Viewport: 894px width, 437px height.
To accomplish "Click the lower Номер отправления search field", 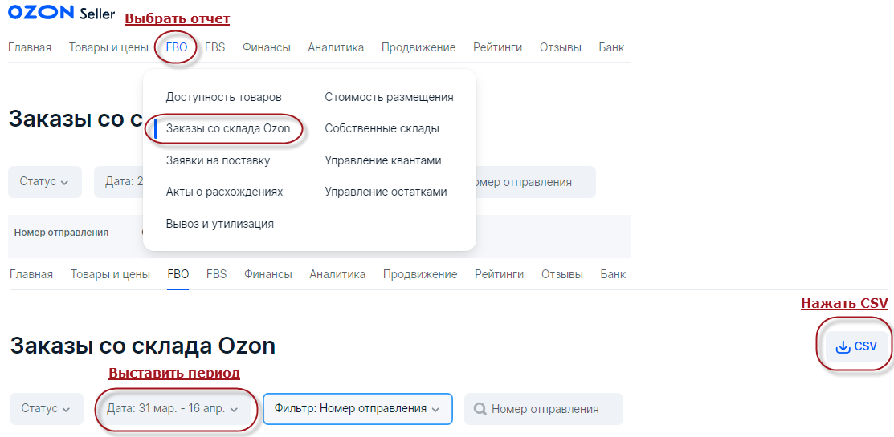I will click(x=543, y=409).
